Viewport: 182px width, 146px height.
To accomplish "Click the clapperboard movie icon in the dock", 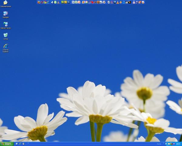I will [x=127, y=2].
